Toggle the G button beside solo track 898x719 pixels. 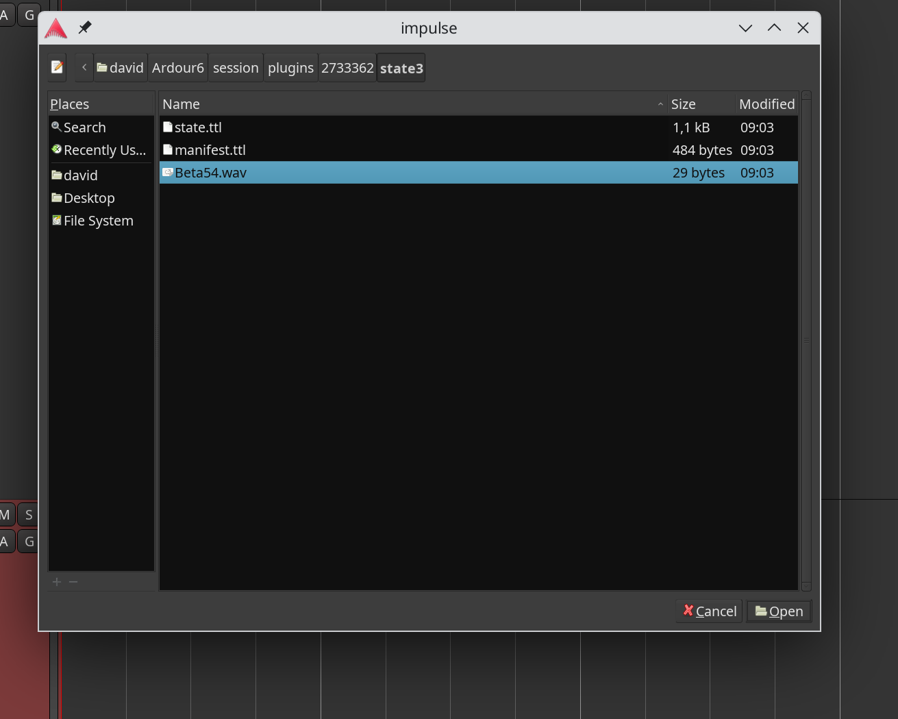coord(29,541)
